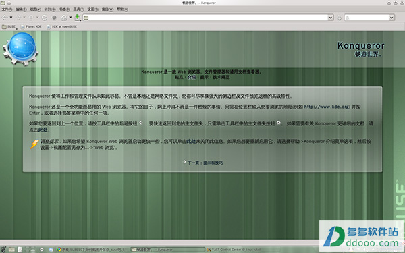The image size is (405, 253).
Task: Click the Back navigation arrow
Action: pyautogui.click(x=5, y=18)
